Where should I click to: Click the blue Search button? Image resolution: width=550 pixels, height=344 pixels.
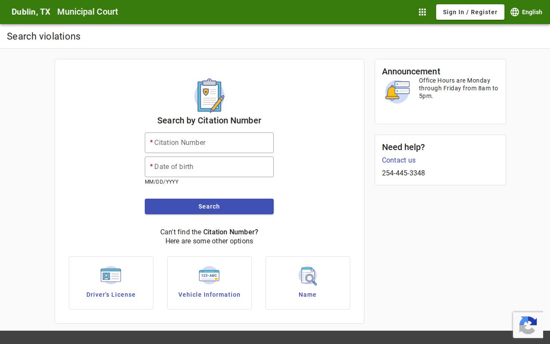tap(209, 206)
